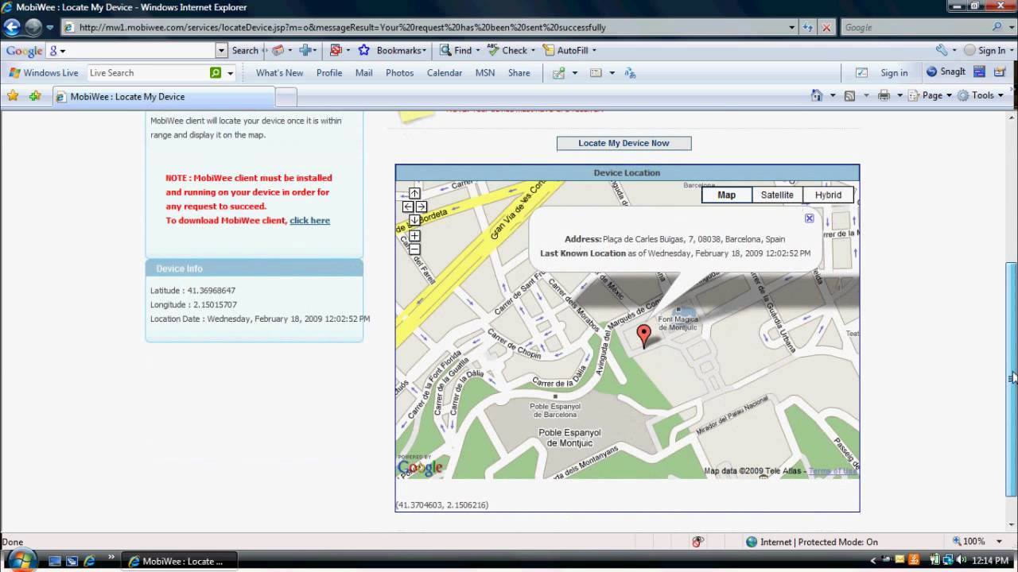The width and height of the screenshot is (1018, 572).
Task: Click the Find button in Google toolbar
Action: (x=456, y=50)
